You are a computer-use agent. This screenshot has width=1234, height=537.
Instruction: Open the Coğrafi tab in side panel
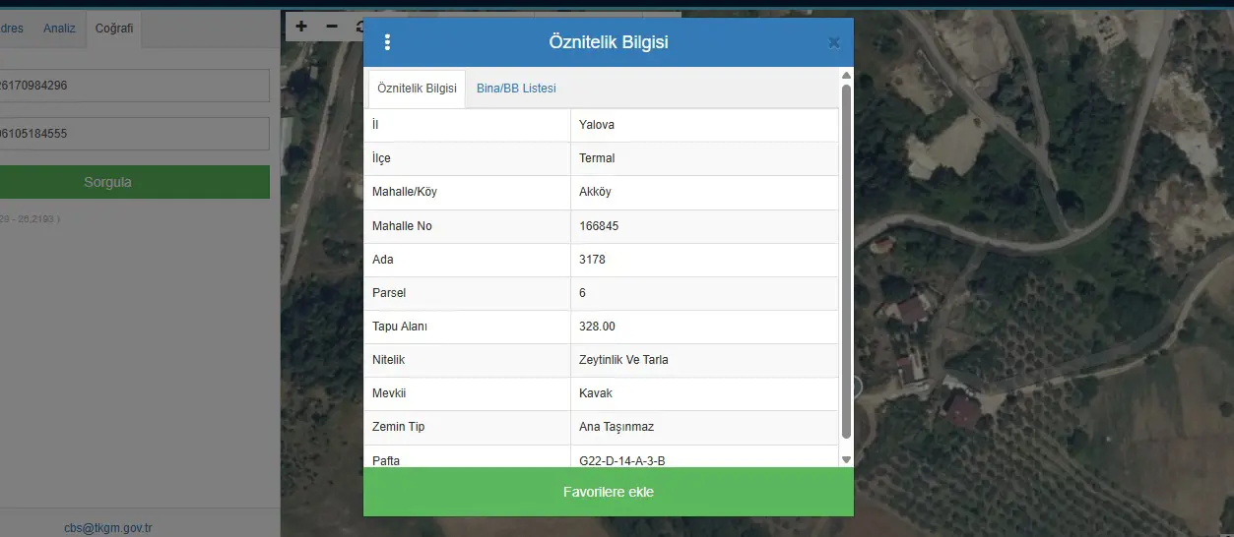click(x=114, y=29)
